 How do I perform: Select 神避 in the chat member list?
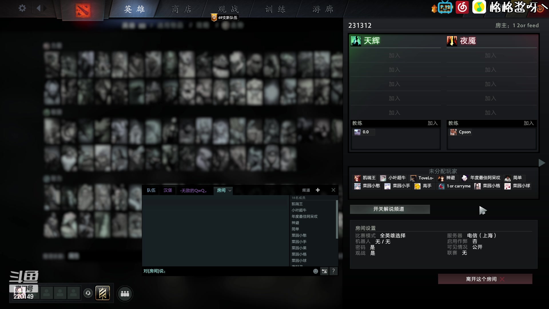point(295,223)
